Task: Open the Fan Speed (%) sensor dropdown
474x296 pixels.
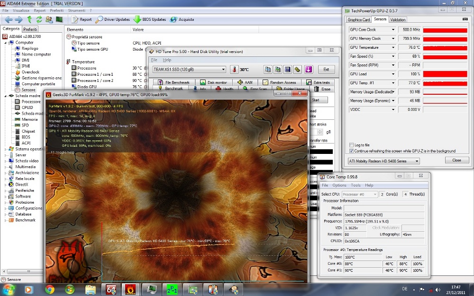Action: pyautogui.click(x=393, y=56)
